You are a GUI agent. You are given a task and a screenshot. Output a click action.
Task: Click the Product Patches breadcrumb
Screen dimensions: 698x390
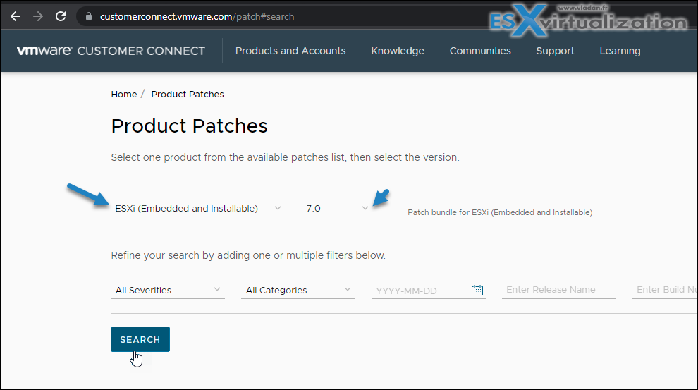tap(188, 95)
